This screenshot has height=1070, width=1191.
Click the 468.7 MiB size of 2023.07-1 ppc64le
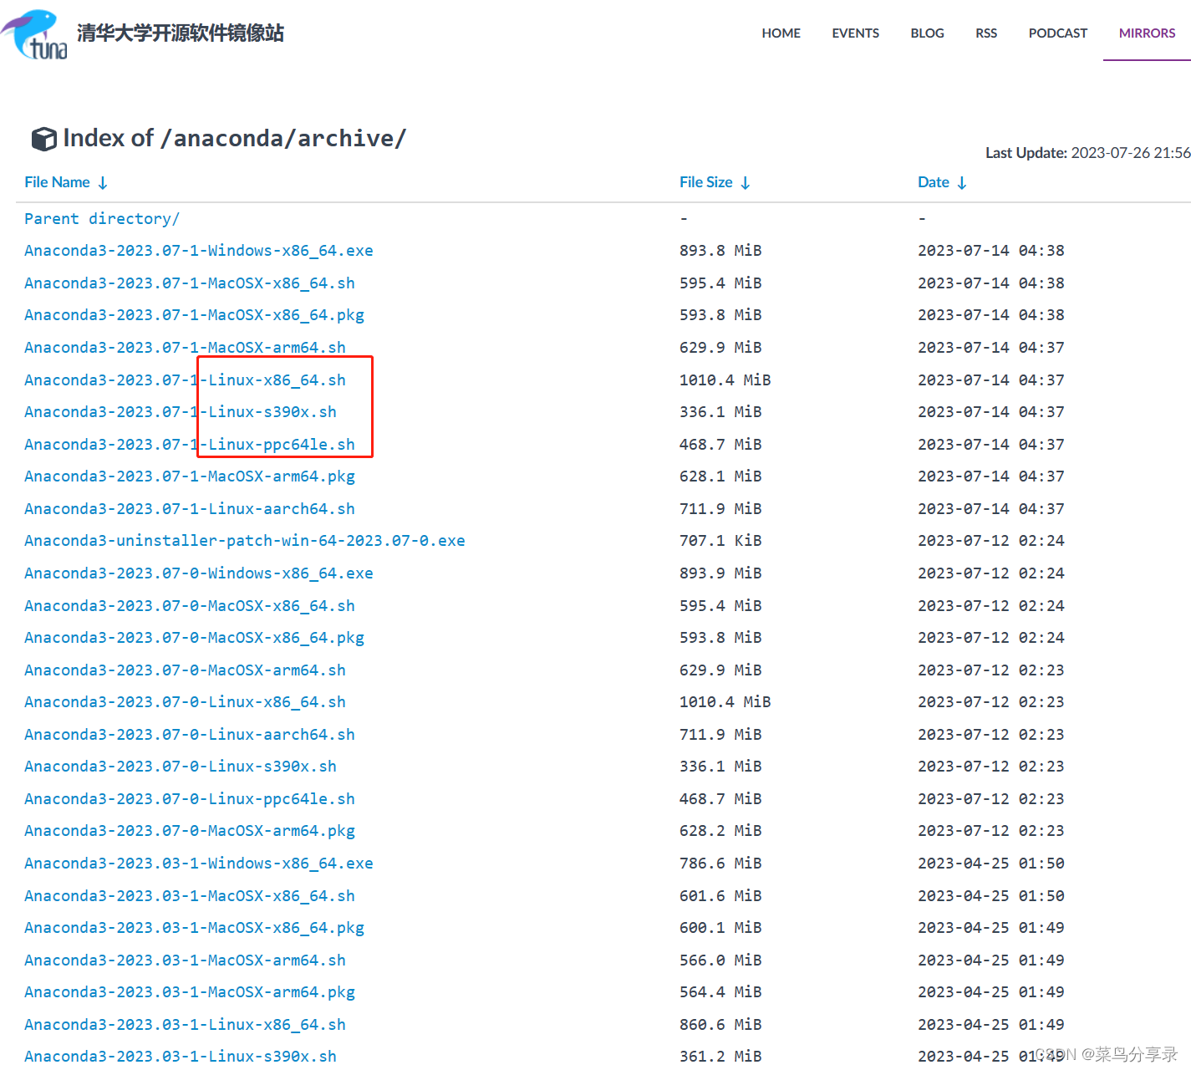720,445
